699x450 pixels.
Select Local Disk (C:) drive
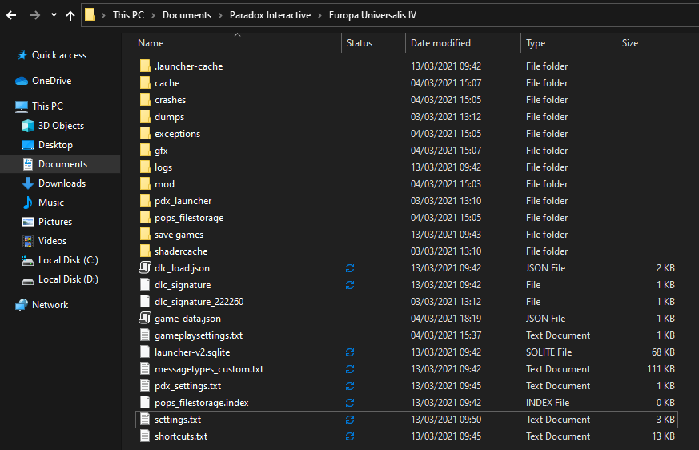pyautogui.click(x=68, y=260)
